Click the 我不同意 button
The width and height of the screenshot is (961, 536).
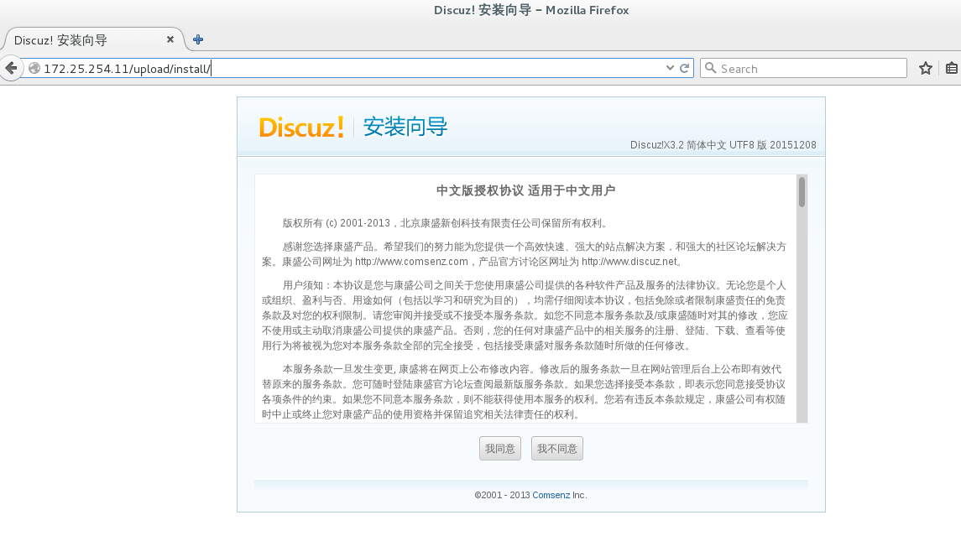point(557,449)
